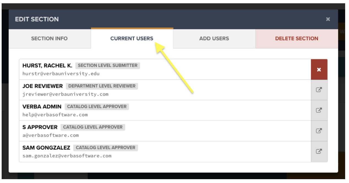The image size is (349, 183).
Task: Open external link icon for Joe Reviewer
Action: pos(319,90)
